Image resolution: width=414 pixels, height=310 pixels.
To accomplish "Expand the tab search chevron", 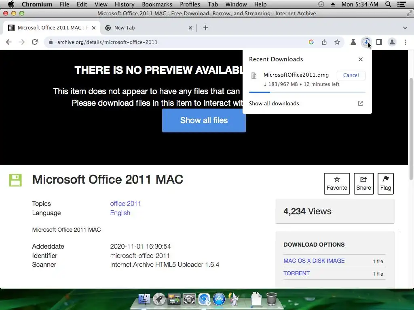I will 405,28.
